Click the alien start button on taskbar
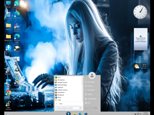 pyautogui.click(x=68, y=113)
